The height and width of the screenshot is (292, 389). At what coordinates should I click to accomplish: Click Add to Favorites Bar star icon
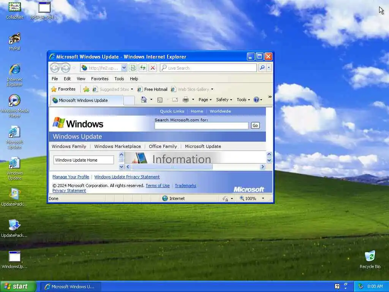(x=86, y=89)
